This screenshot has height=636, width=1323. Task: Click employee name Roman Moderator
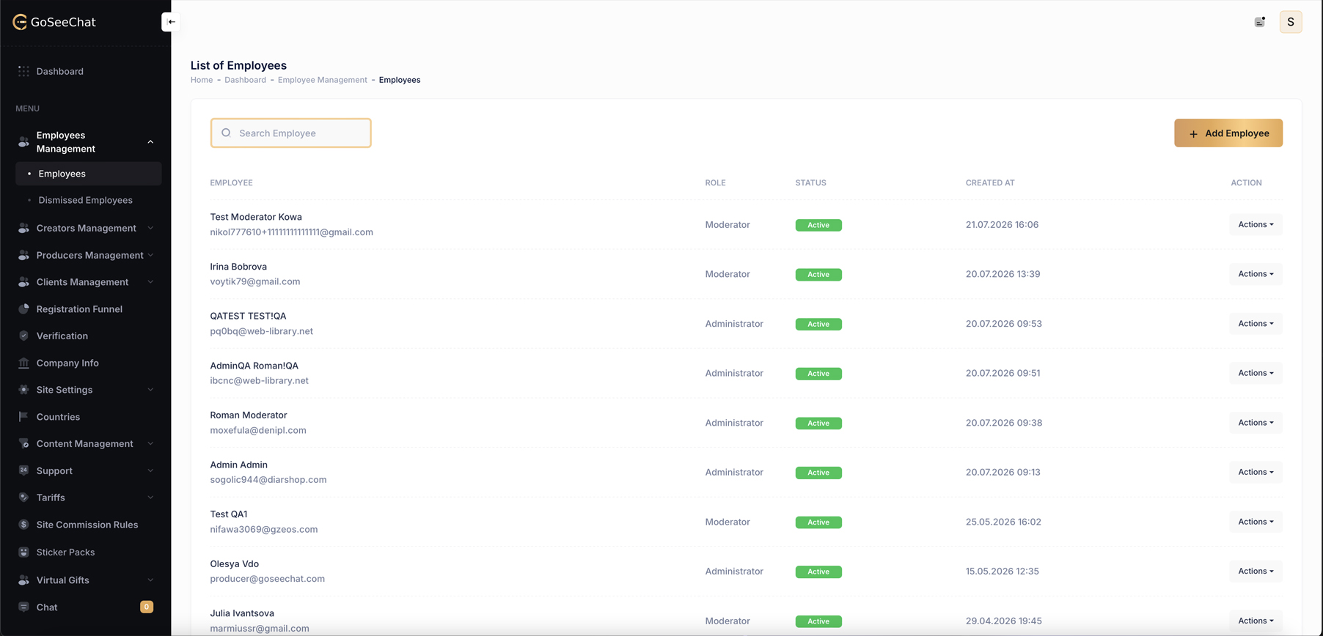(x=249, y=415)
